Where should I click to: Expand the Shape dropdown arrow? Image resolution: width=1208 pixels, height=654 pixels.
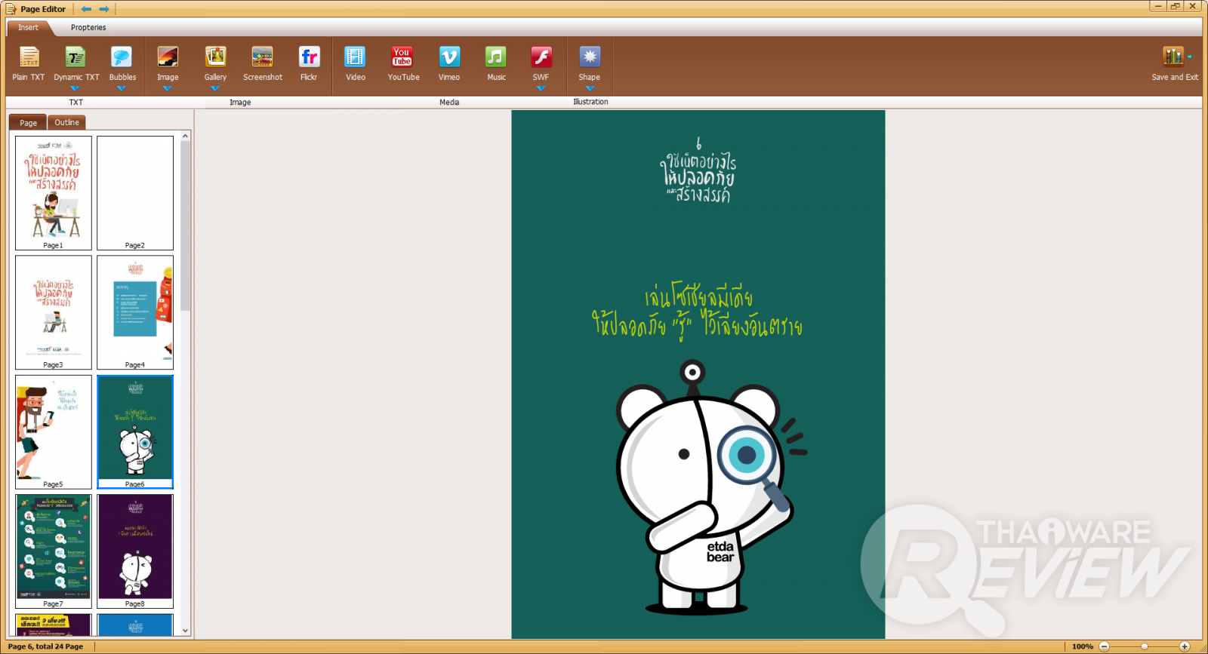pos(590,88)
